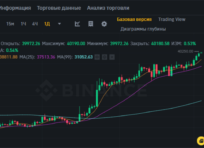Screen dimensions: 204x148
Task: Select the active 1Д timeframe
Action: tap(47, 24)
